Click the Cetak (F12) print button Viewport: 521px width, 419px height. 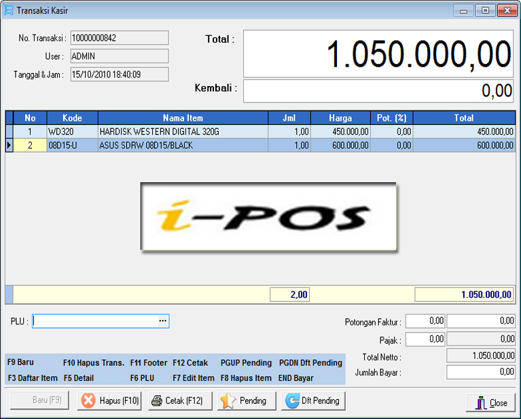[180, 401]
